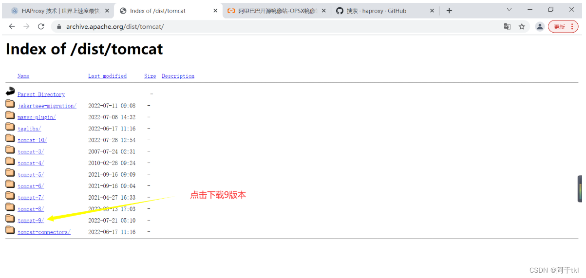Switch to the Index of /dist/tomcat tab
The height and width of the screenshot is (278, 586).
(x=169, y=11)
